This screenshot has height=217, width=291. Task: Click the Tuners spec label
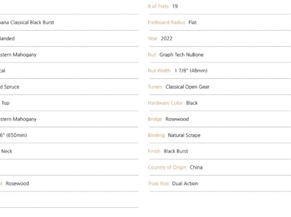[155, 87]
